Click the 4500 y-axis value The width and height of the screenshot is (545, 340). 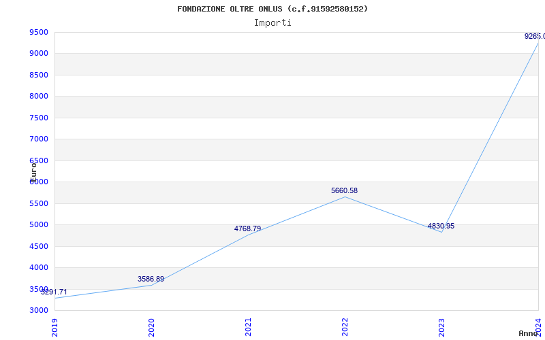pos(39,246)
